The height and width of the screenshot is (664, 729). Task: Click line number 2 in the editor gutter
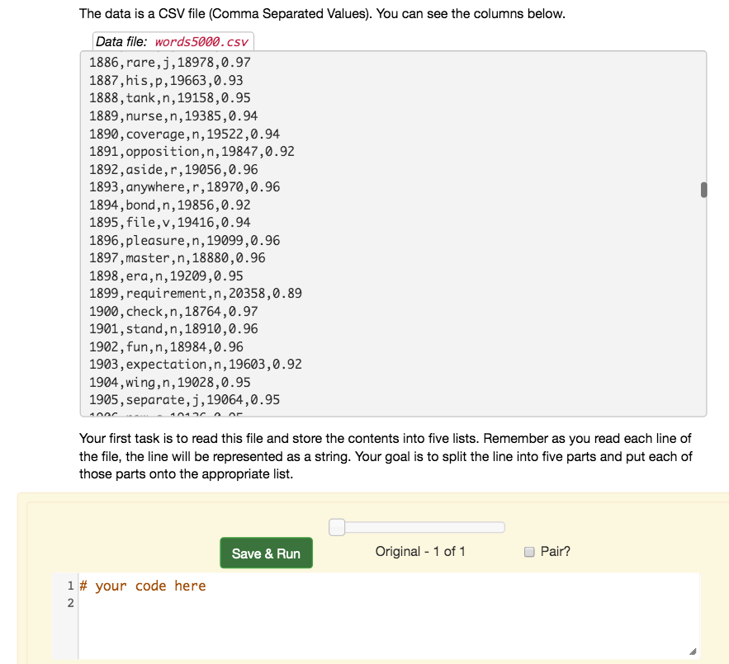pyautogui.click(x=70, y=603)
